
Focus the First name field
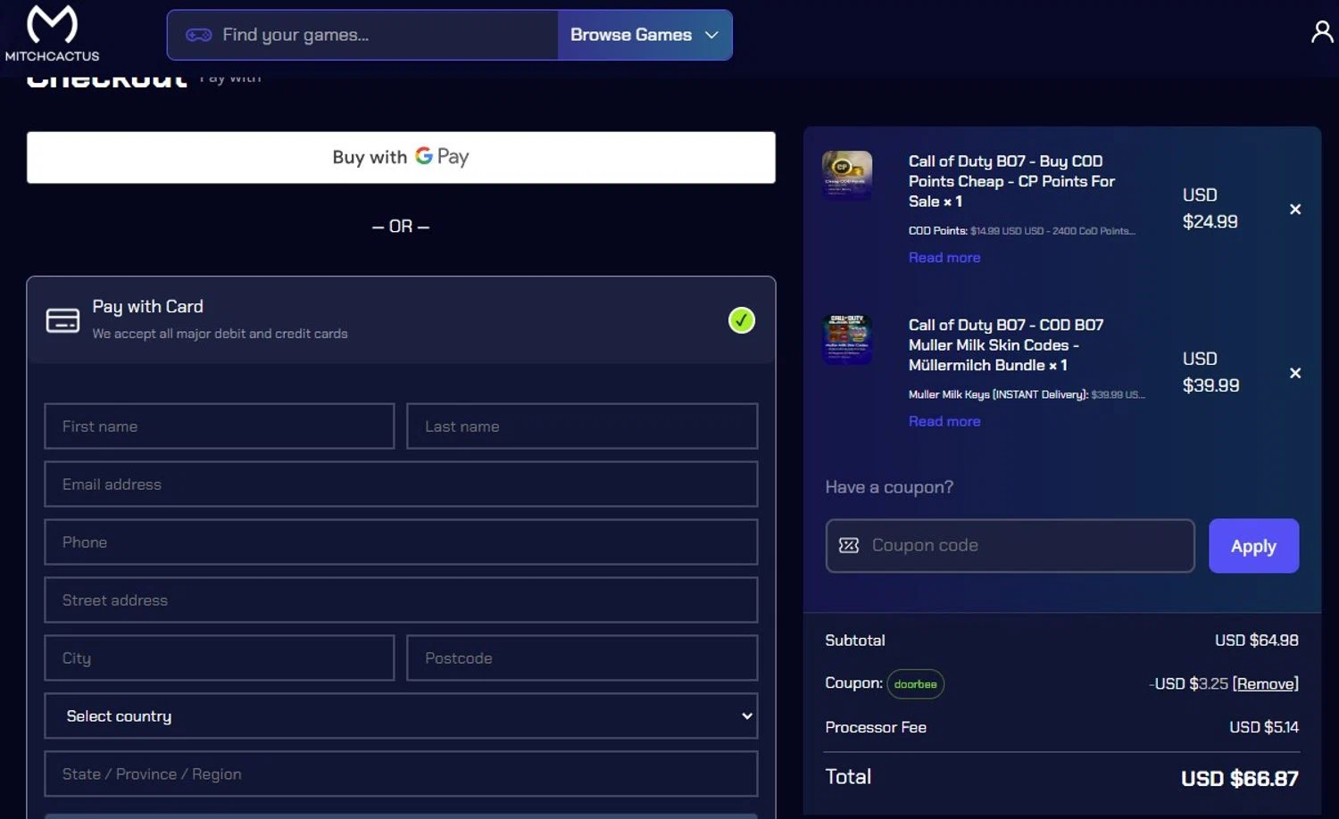coord(220,426)
